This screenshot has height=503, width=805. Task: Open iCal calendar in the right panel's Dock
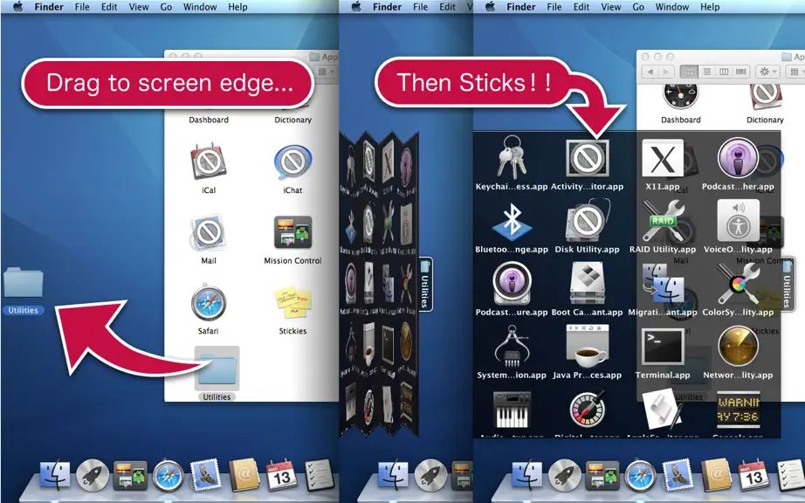coord(753,475)
